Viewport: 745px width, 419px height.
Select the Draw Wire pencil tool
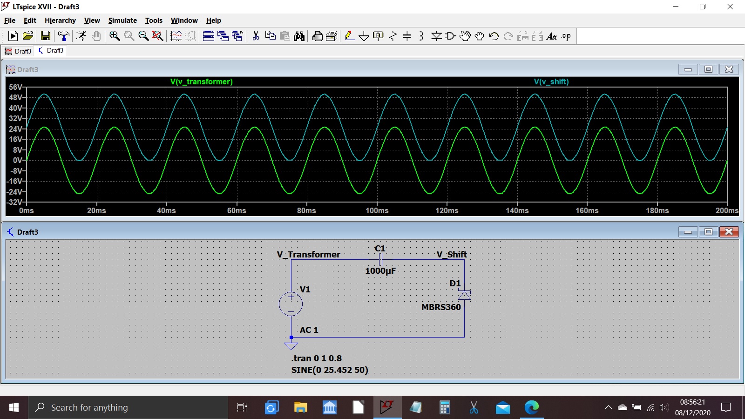350,36
